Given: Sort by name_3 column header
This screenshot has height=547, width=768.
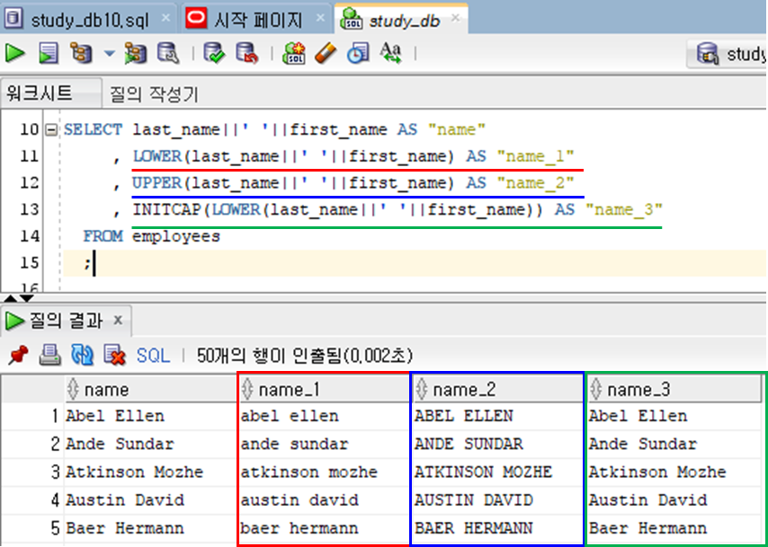Looking at the screenshot, I should click(674, 390).
